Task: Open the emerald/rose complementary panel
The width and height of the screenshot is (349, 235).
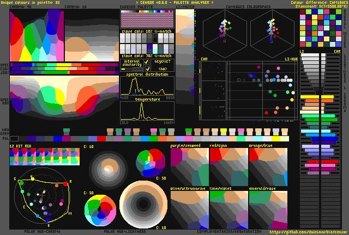Action: (268, 210)
